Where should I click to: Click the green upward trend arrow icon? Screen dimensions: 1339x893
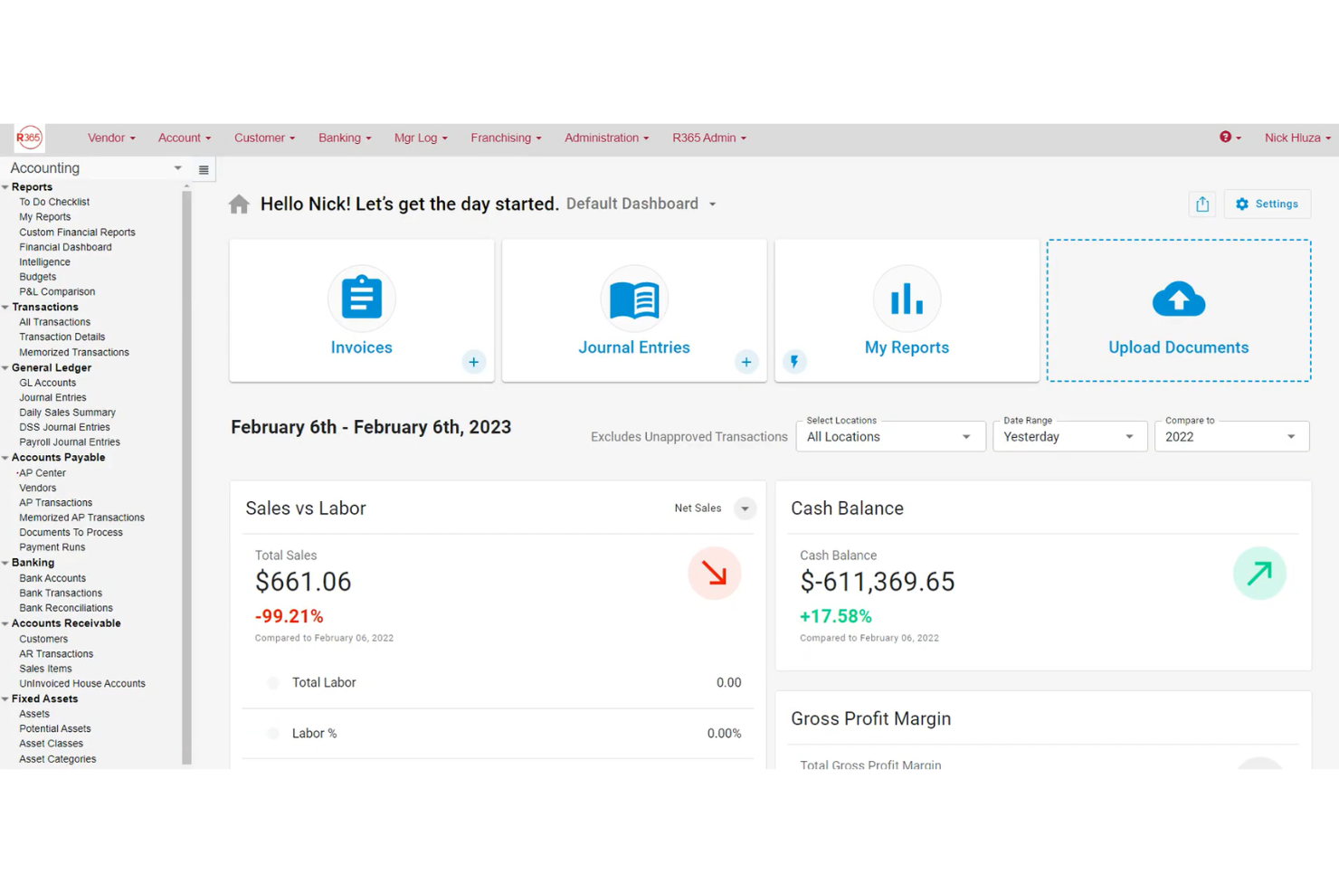coord(1259,574)
